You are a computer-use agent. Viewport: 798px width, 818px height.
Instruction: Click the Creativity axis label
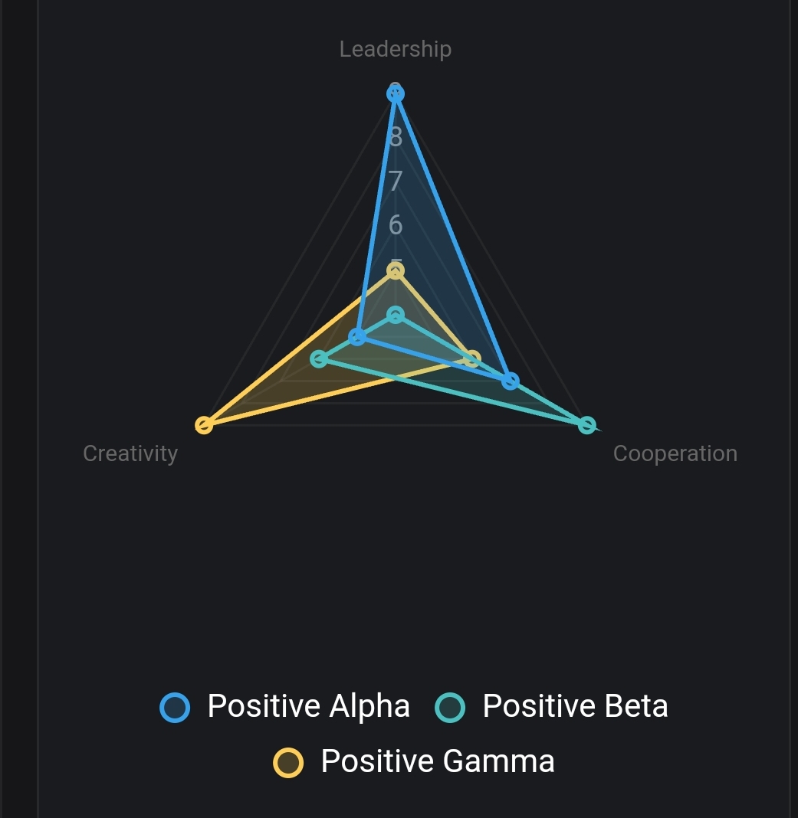[130, 453]
